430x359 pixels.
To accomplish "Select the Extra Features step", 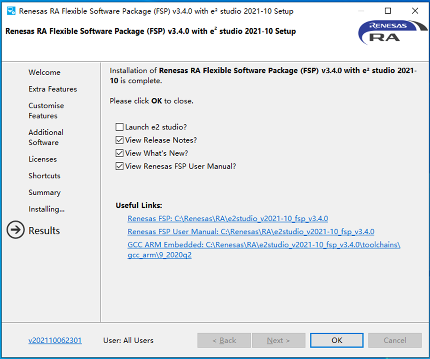I will [53, 89].
